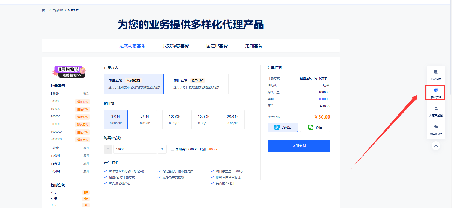Choose the 5分钟 IP duration option
Viewport: 452px width, 208px height.
(145, 120)
